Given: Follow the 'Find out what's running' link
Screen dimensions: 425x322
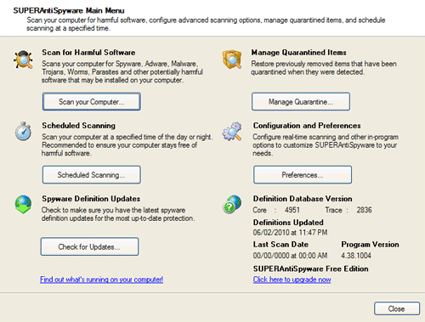Looking at the screenshot, I should pyautogui.click(x=101, y=280).
